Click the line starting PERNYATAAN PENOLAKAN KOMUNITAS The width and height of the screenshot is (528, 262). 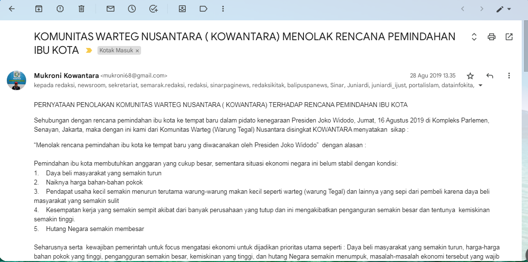click(221, 105)
